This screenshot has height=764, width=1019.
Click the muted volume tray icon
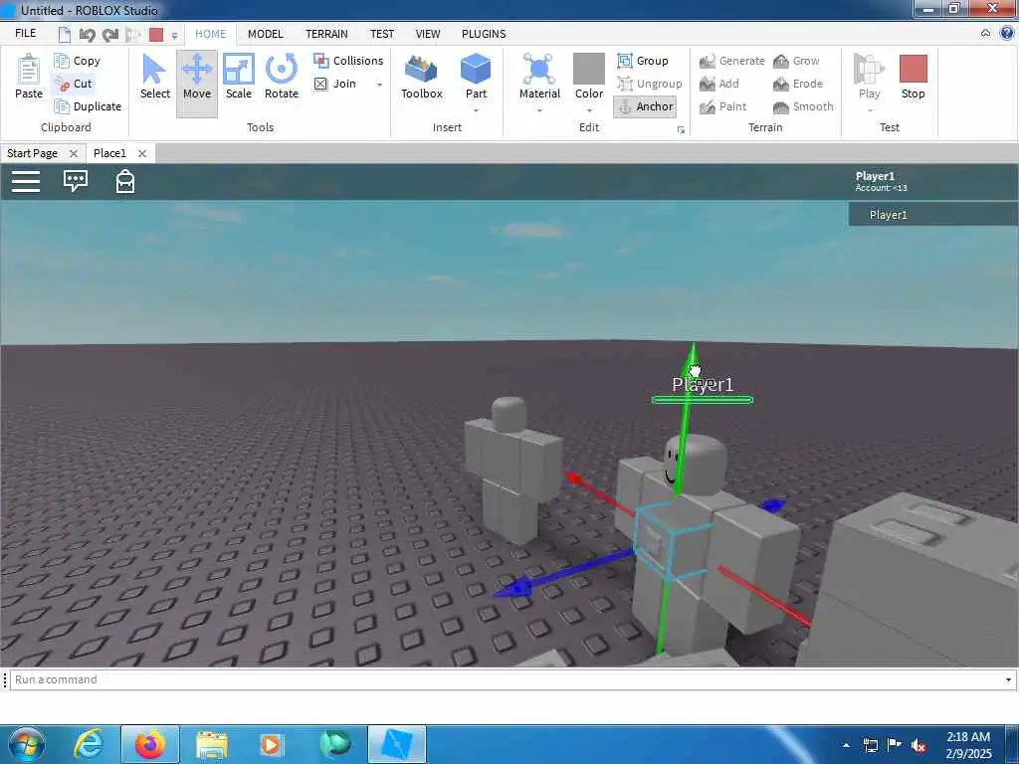918,746
